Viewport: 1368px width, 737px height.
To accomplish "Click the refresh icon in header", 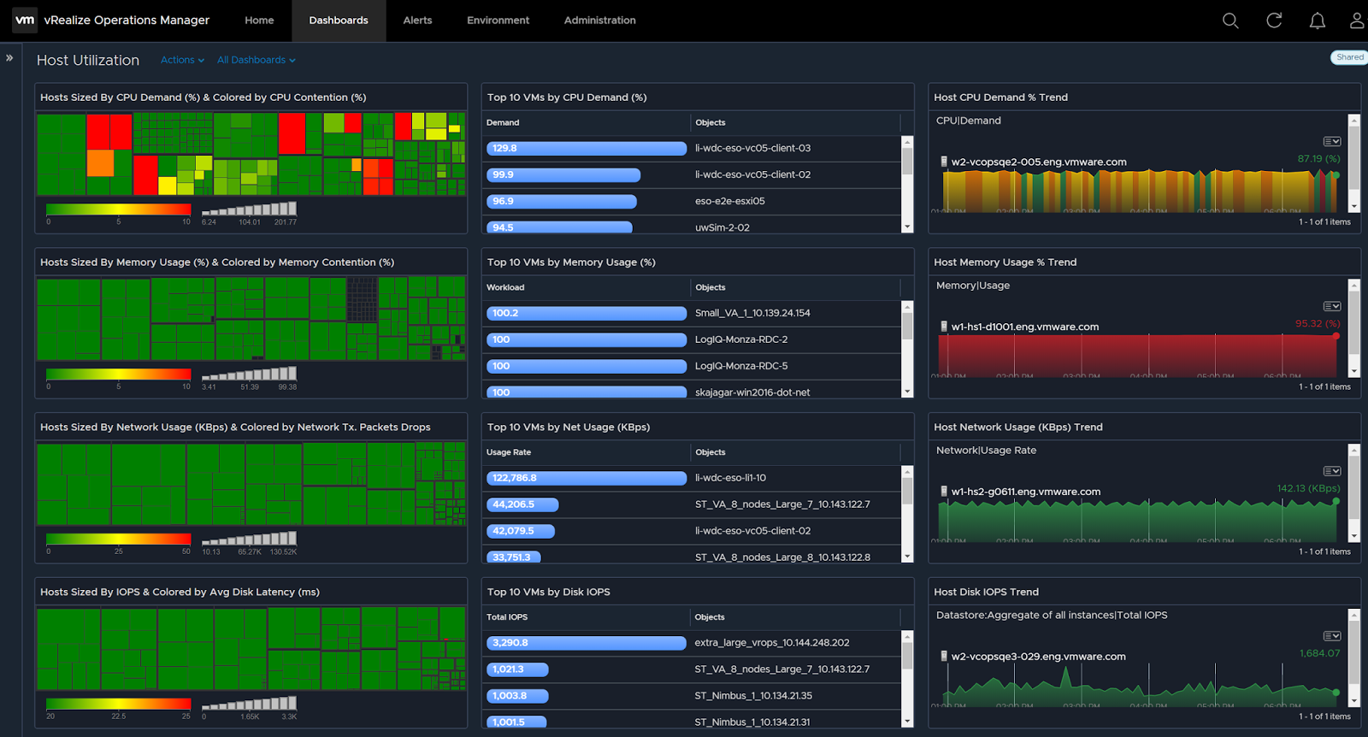I will point(1274,21).
